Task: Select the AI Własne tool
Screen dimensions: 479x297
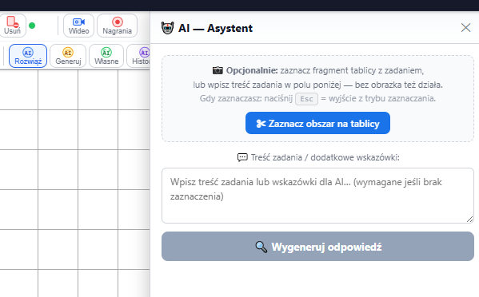Action: (106, 56)
